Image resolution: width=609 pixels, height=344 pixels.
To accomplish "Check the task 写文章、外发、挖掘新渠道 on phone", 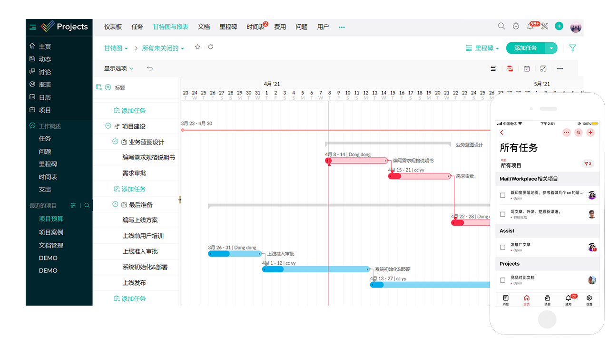I will [502, 214].
